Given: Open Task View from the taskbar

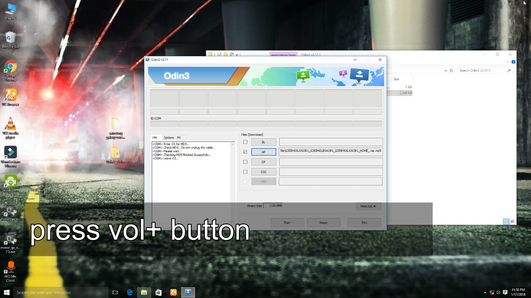Looking at the screenshot, I should pos(115,292).
